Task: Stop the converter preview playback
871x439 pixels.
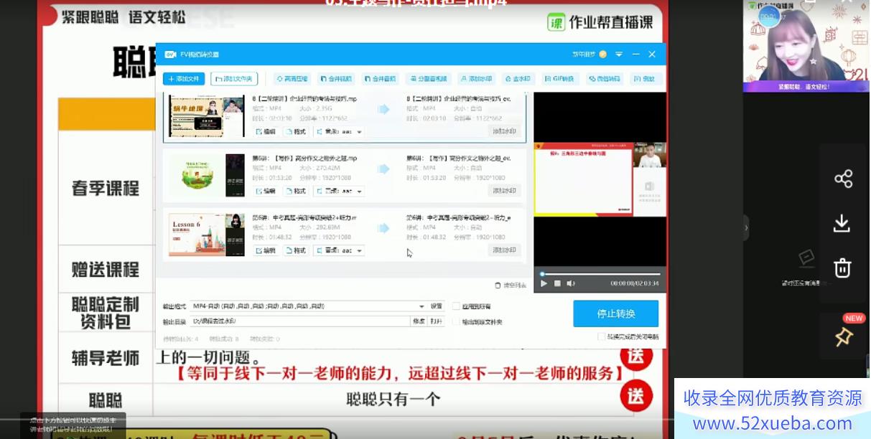Action: click(557, 283)
